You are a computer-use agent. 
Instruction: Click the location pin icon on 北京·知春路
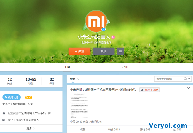[x=142, y=90]
